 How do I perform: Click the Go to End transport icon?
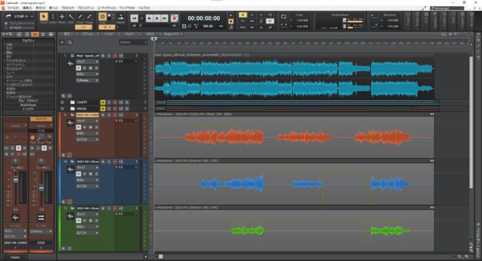[174, 26]
